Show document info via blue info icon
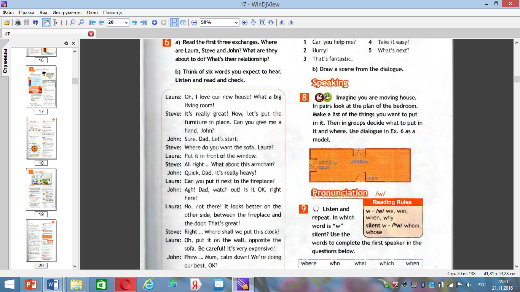The height and width of the screenshot is (292, 520). tap(35, 22)
